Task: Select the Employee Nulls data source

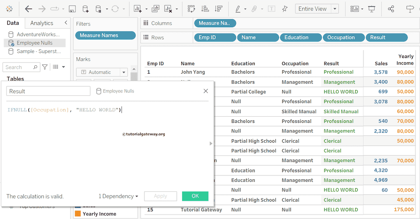Action: pos(34,43)
